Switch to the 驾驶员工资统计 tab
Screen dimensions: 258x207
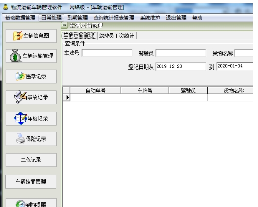click(x=116, y=36)
